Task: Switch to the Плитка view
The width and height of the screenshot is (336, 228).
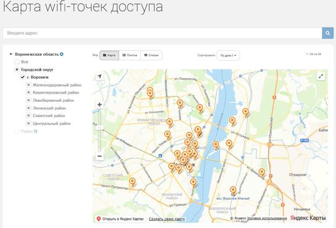Action: (130, 55)
